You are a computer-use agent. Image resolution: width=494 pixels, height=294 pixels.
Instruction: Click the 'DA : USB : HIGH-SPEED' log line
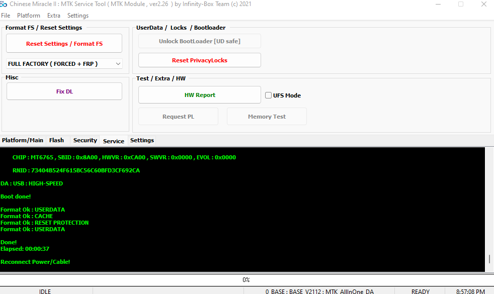coord(32,183)
